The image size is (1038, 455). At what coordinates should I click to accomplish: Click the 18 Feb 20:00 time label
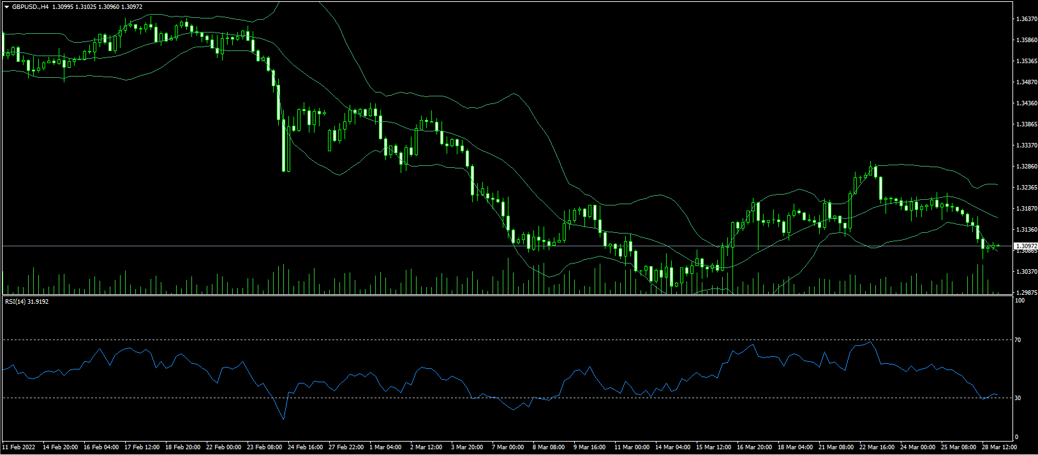click(183, 447)
